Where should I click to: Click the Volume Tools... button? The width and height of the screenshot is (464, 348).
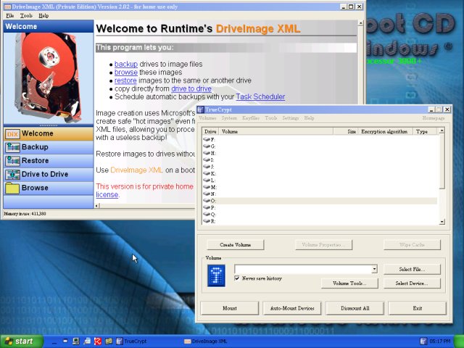click(349, 283)
